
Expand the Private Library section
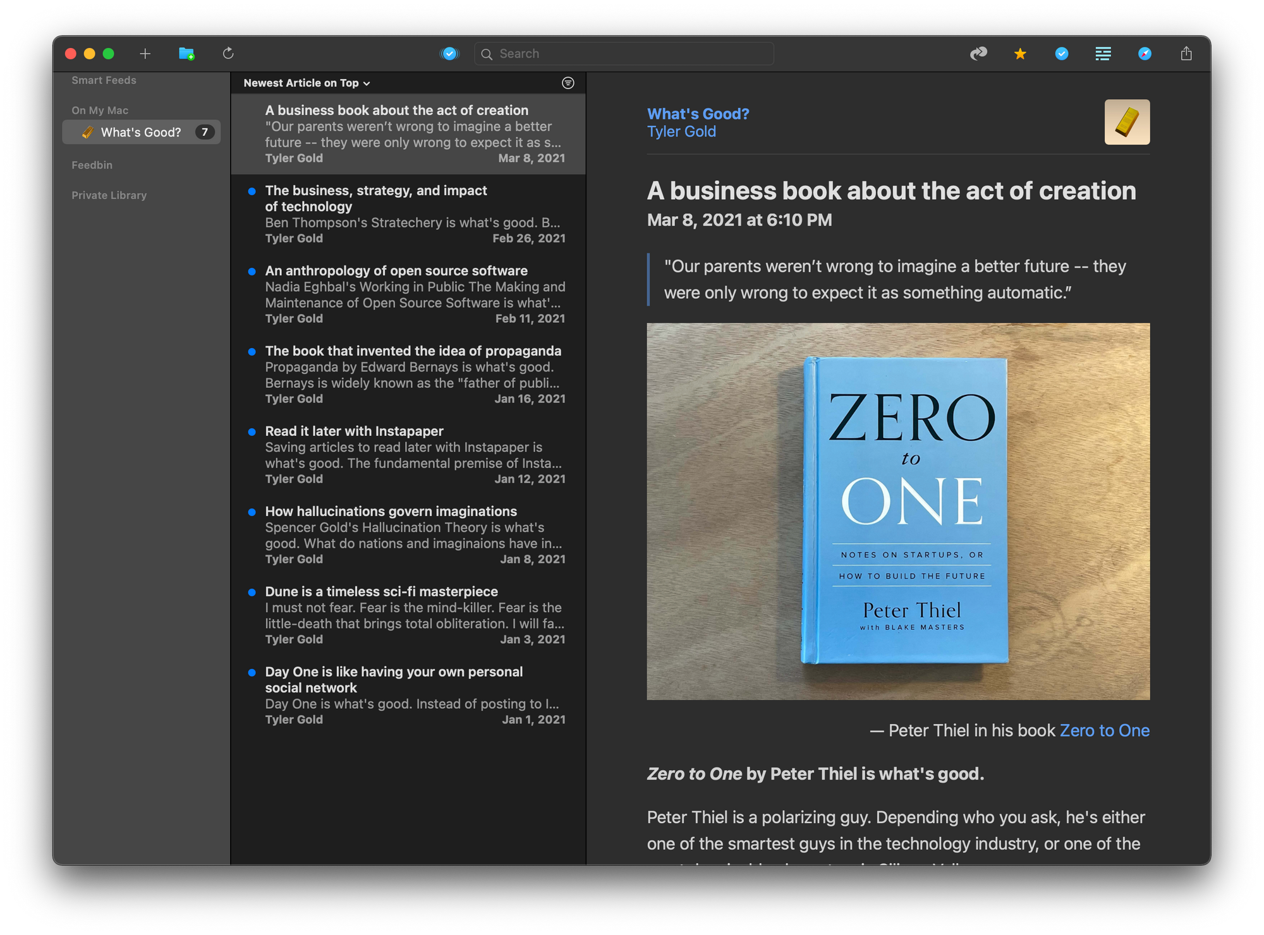(109, 195)
